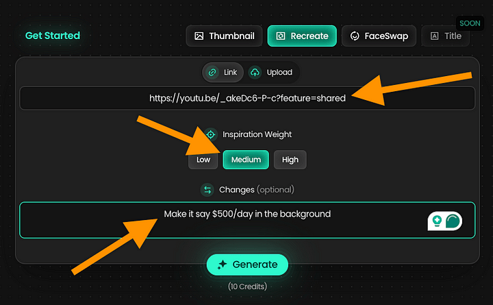Switch source mode to Upload
493x305 pixels.
pos(271,72)
